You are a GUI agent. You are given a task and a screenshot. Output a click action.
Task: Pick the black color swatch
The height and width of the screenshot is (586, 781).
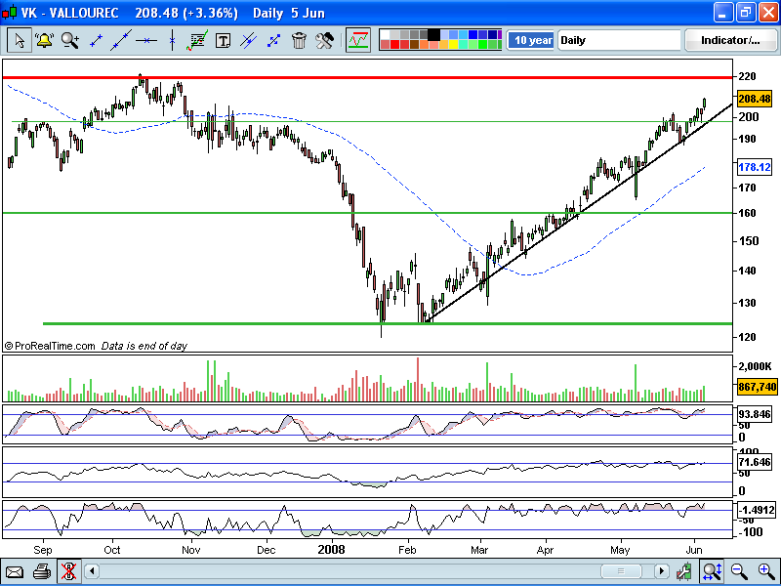coord(433,34)
